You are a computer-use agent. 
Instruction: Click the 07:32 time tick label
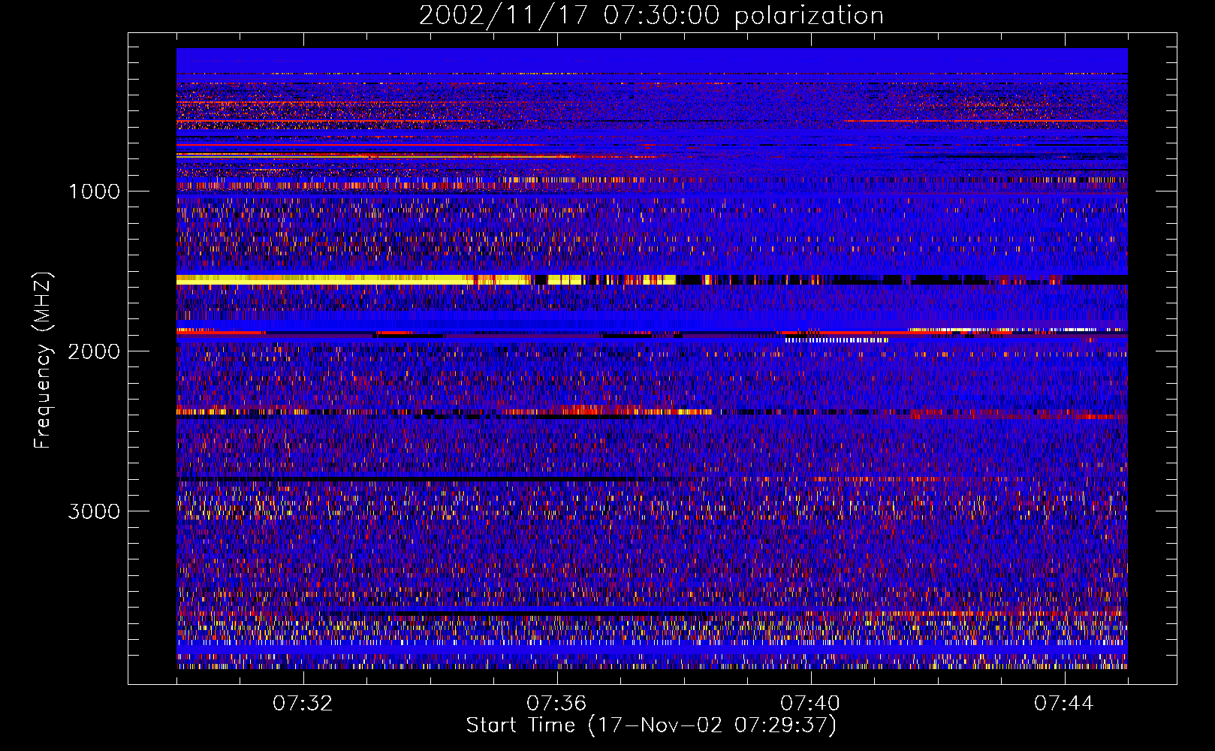(x=303, y=704)
